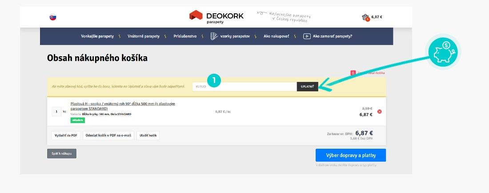Open Vonkajšie parapety menu
The image size is (489, 193).
point(97,36)
